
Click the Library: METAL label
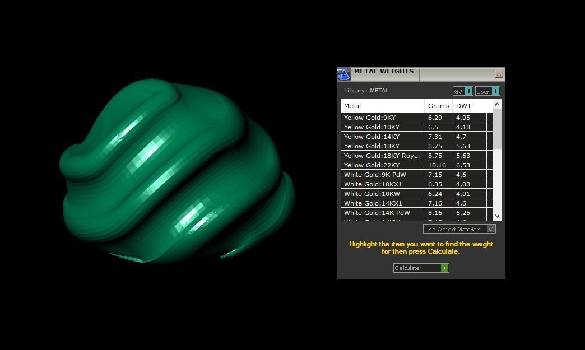366,91
